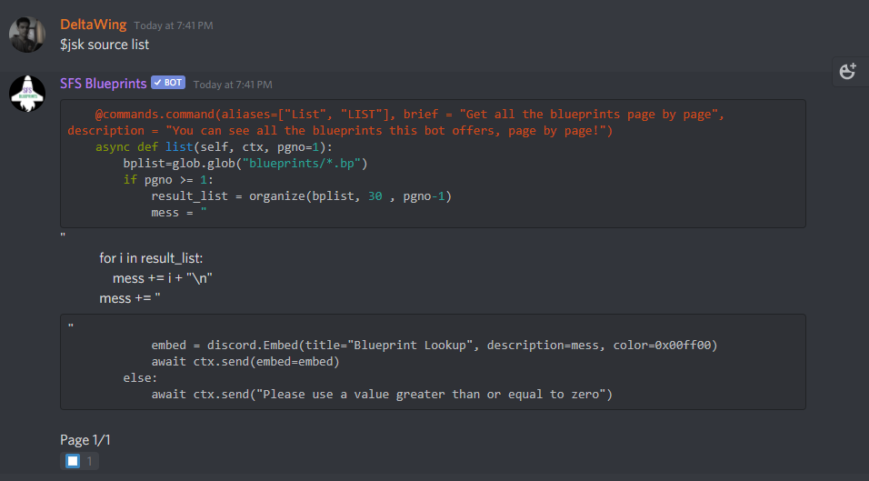
Task: Click the SFS Blueprints message timestamp
Action: pos(233,85)
